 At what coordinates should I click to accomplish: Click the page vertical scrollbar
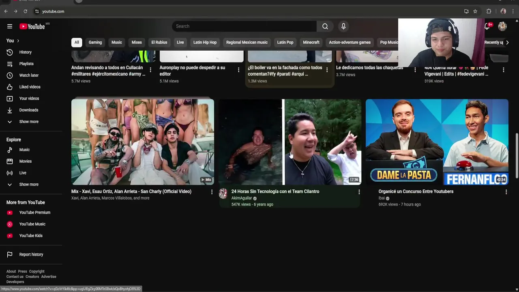[x=517, y=156]
